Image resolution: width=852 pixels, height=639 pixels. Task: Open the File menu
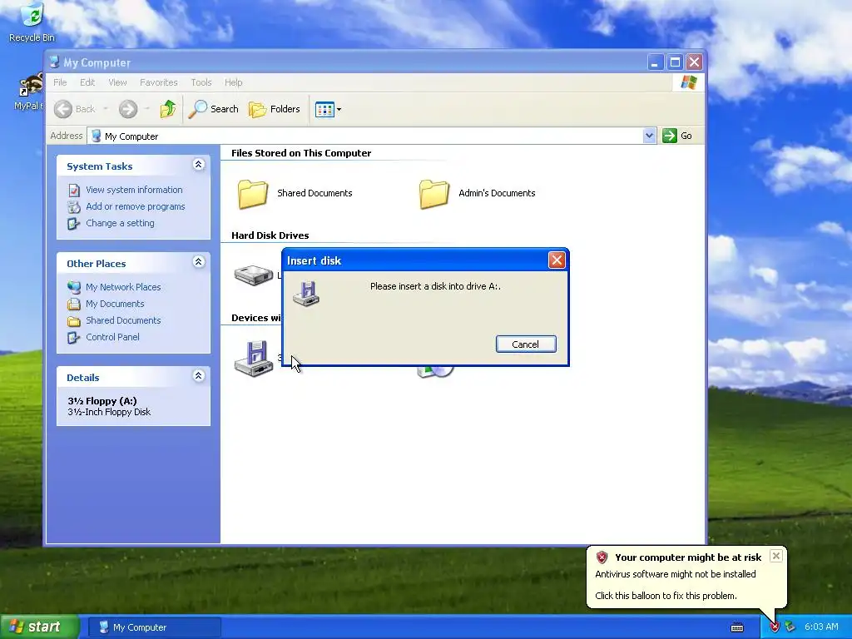[x=60, y=82]
